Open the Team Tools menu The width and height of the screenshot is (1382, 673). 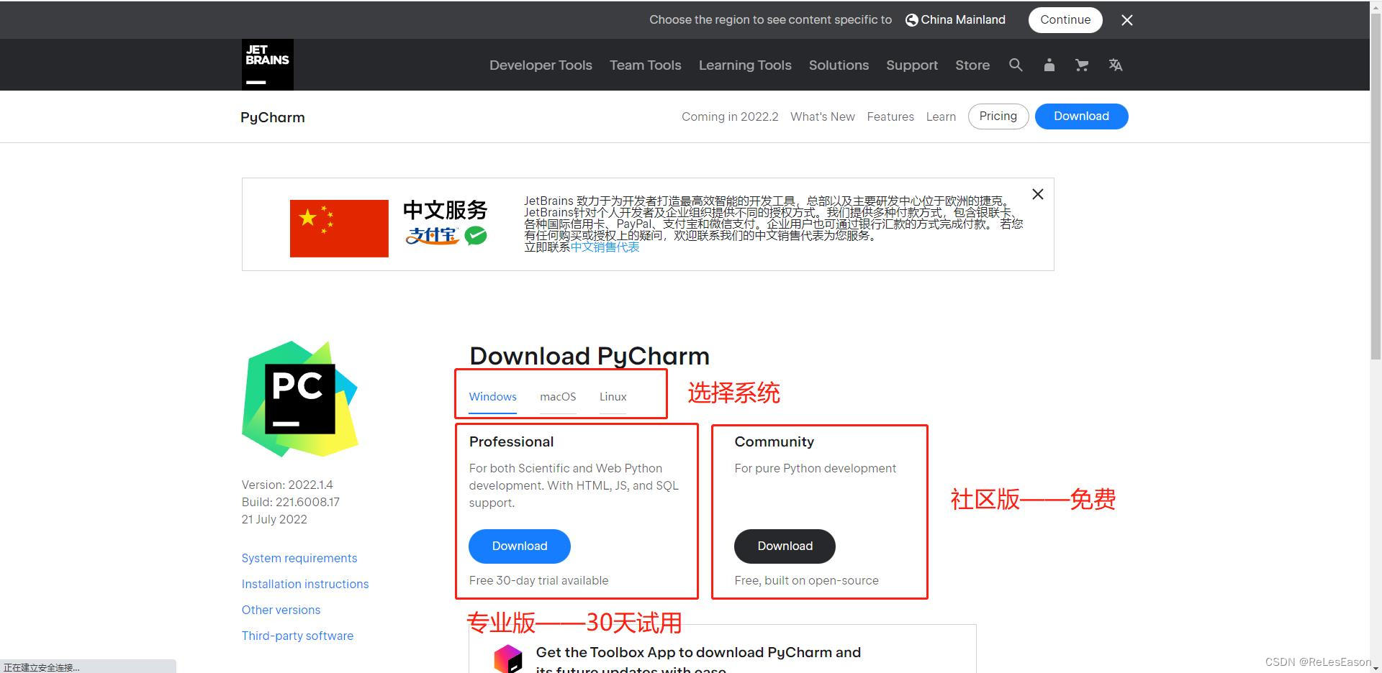coord(646,65)
